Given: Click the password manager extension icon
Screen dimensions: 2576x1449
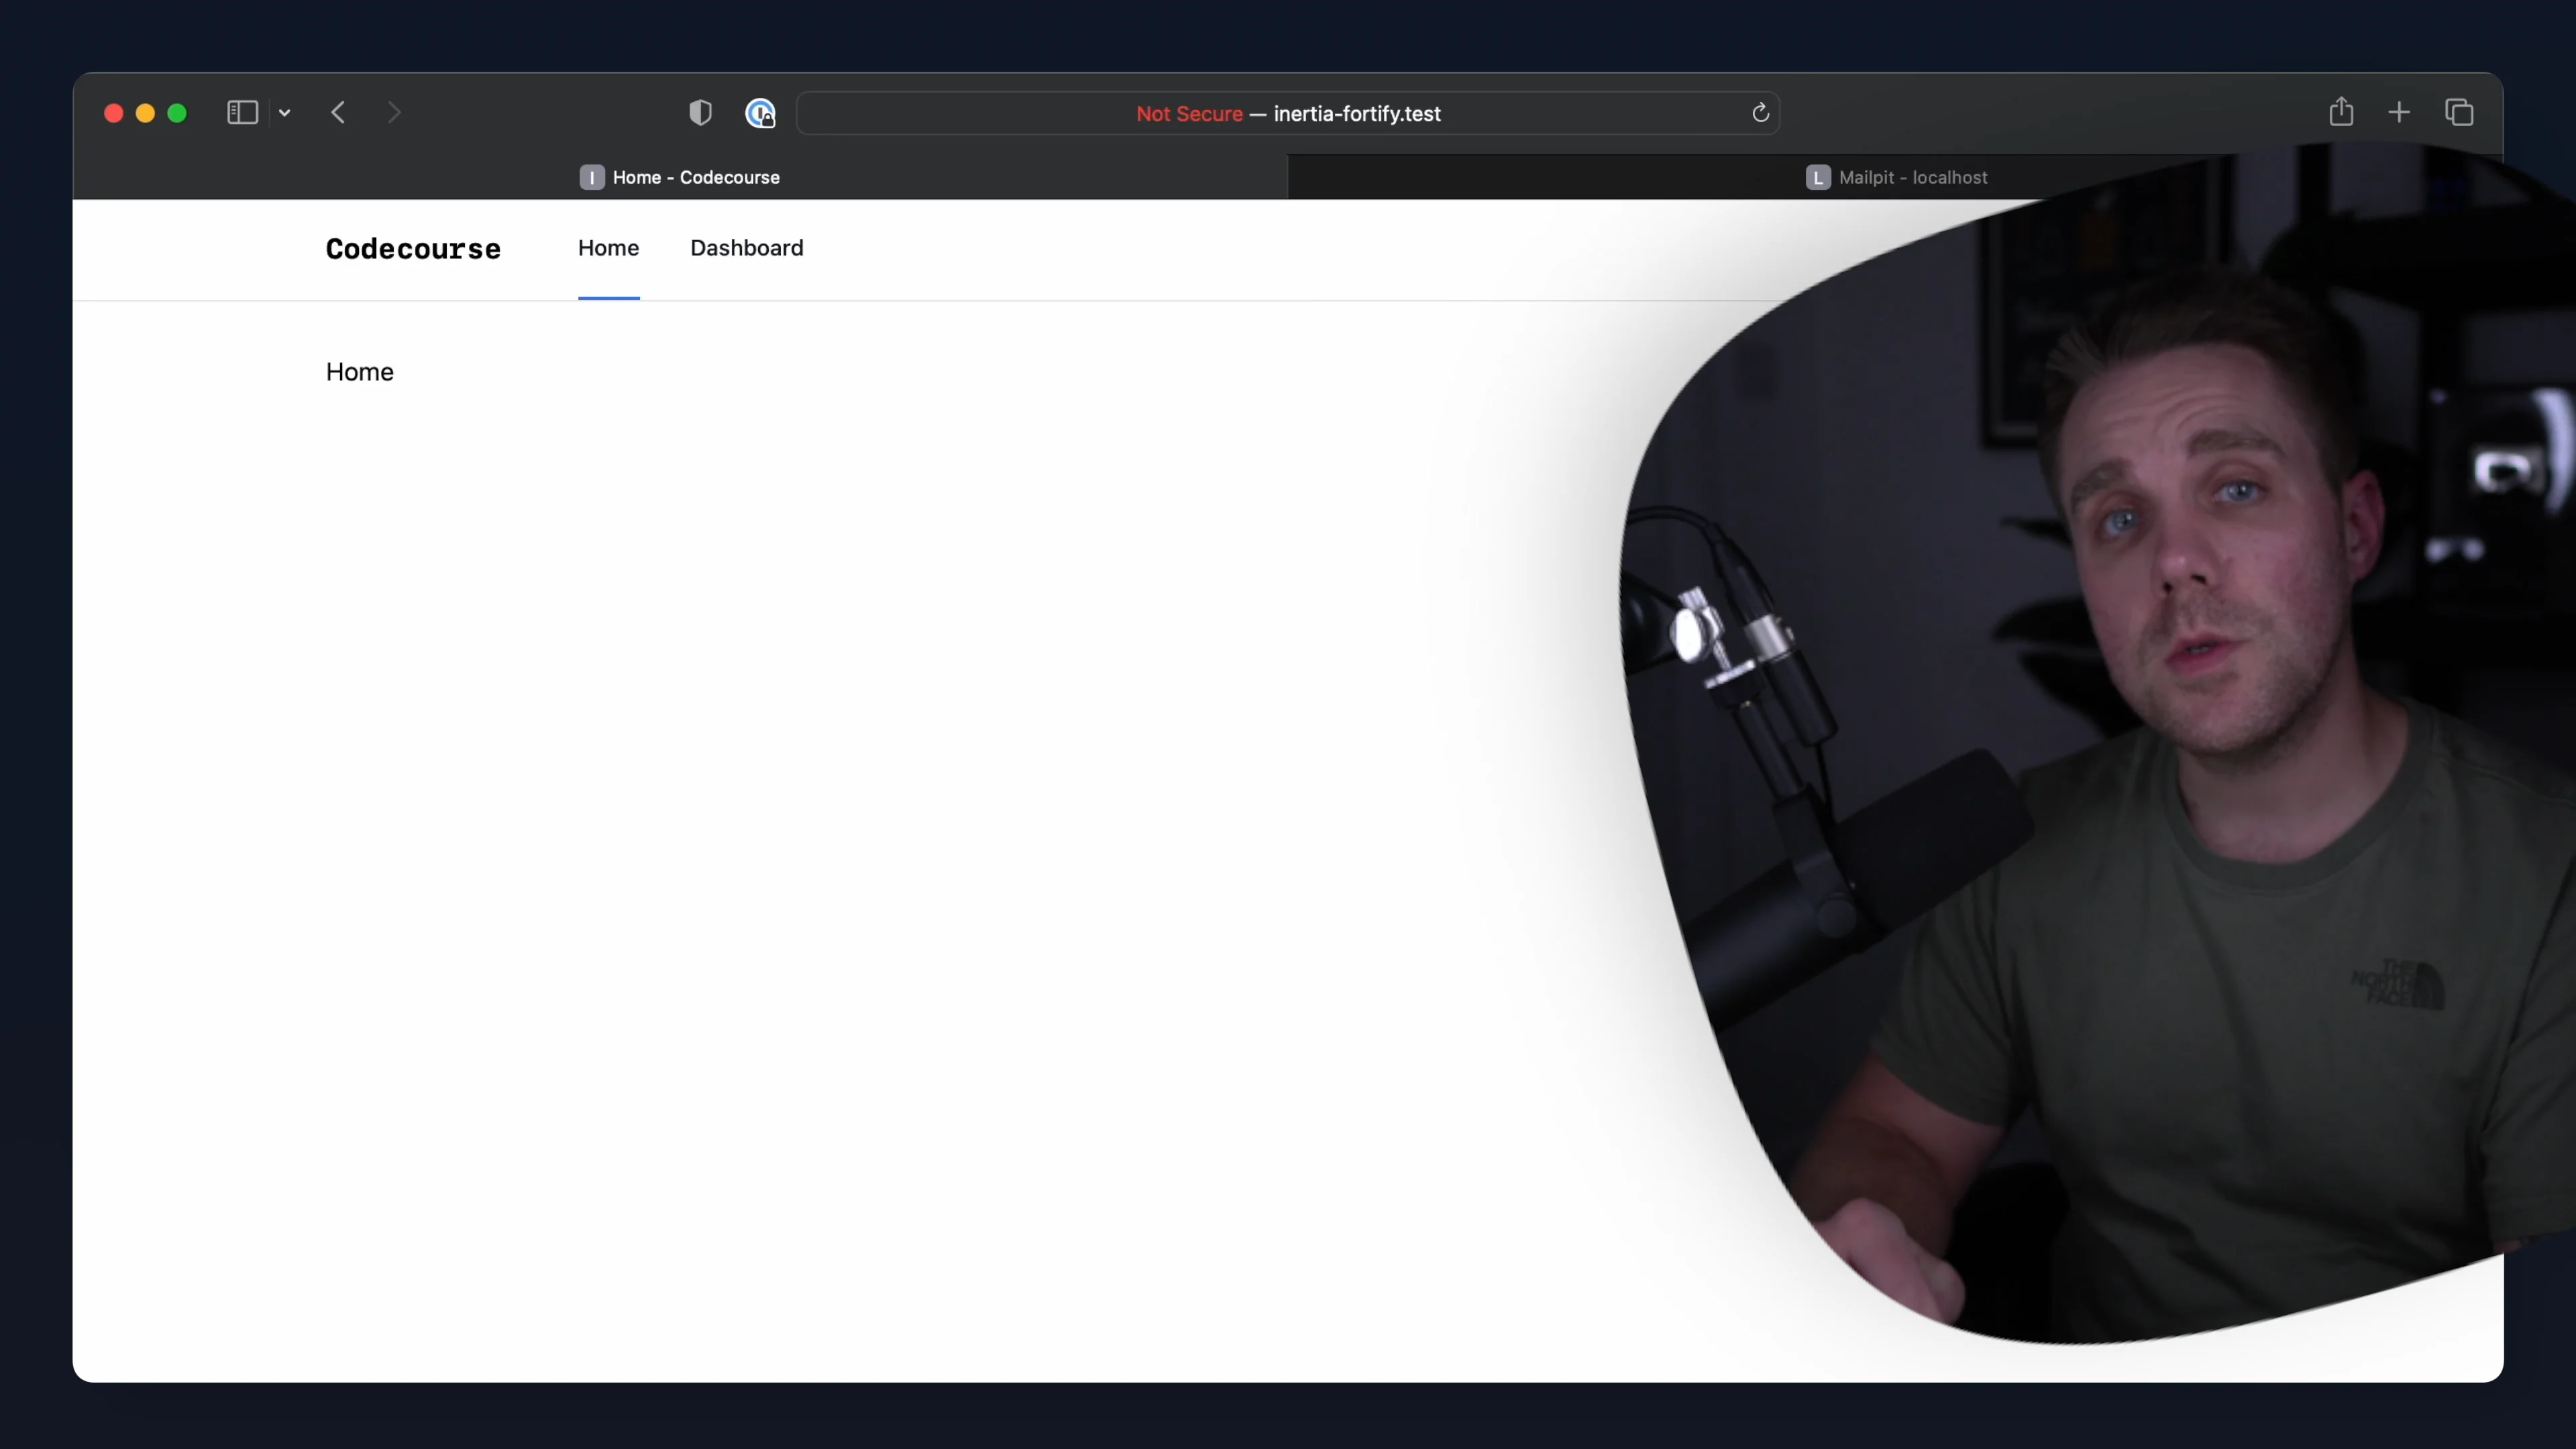Looking at the screenshot, I should click(x=760, y=113).
